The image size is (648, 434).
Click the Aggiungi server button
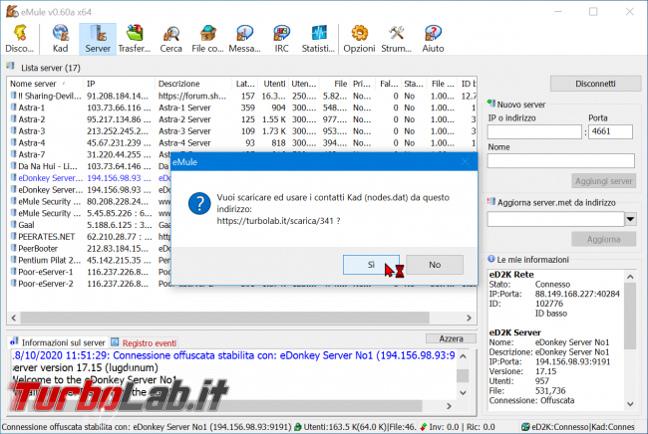tap(603, 181)
